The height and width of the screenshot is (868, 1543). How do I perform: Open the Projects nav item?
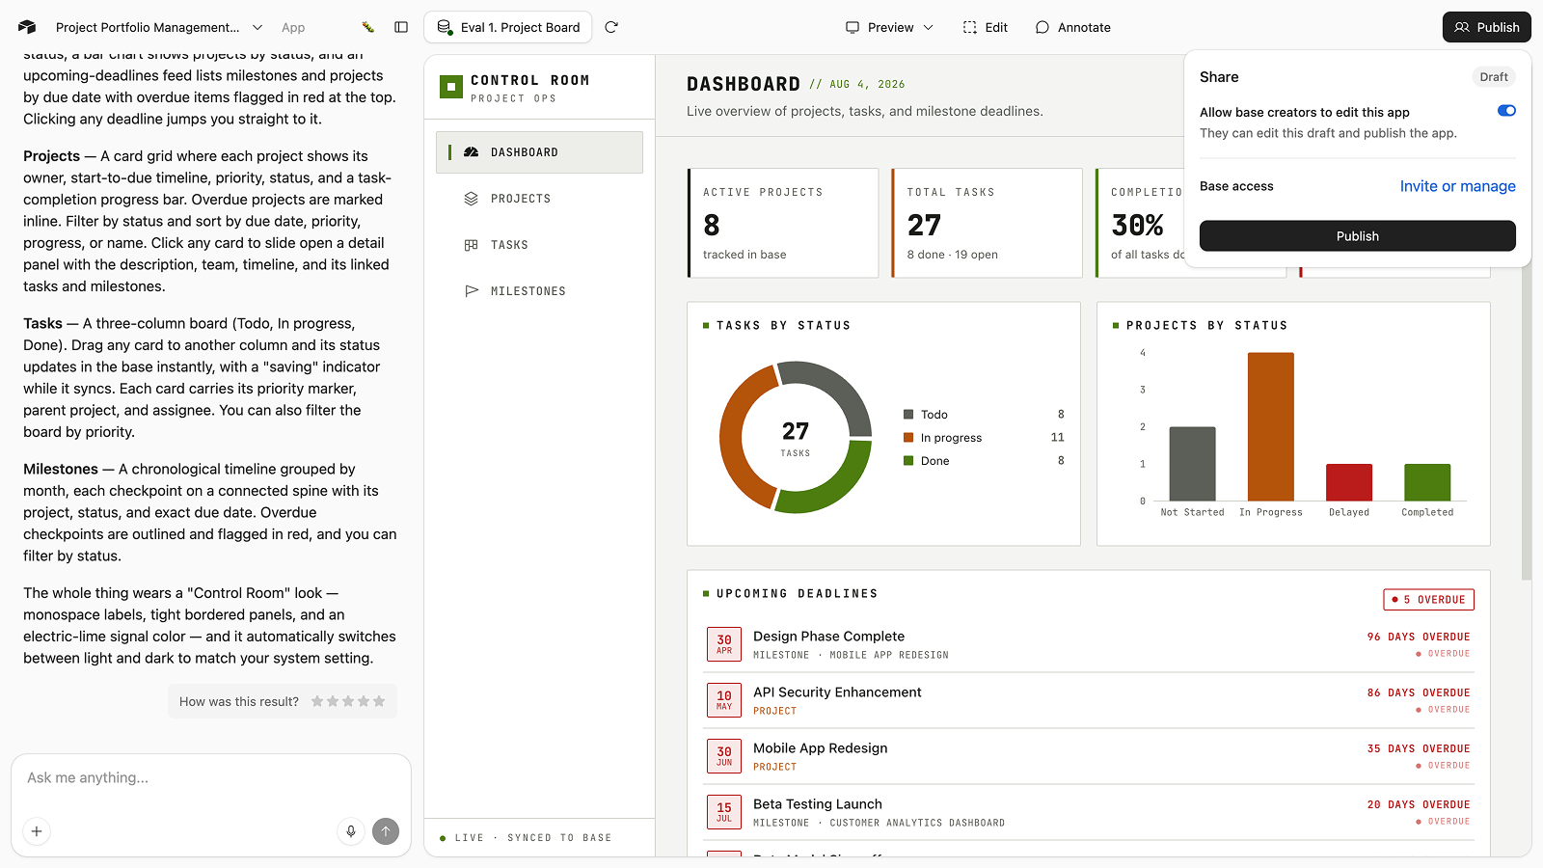[539, 199]
